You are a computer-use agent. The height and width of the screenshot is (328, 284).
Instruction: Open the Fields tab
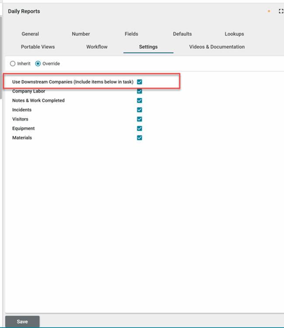131,34
